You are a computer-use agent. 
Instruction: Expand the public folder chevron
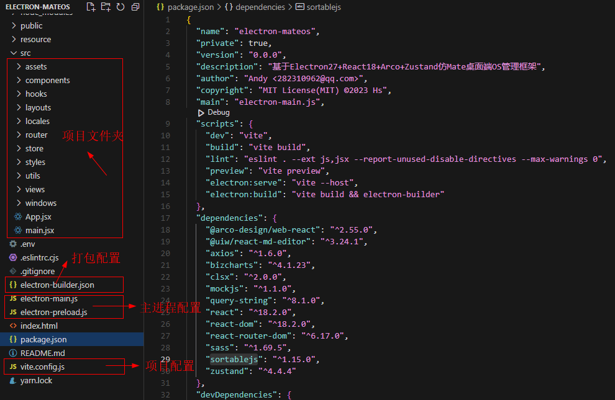tap(14, 25)
